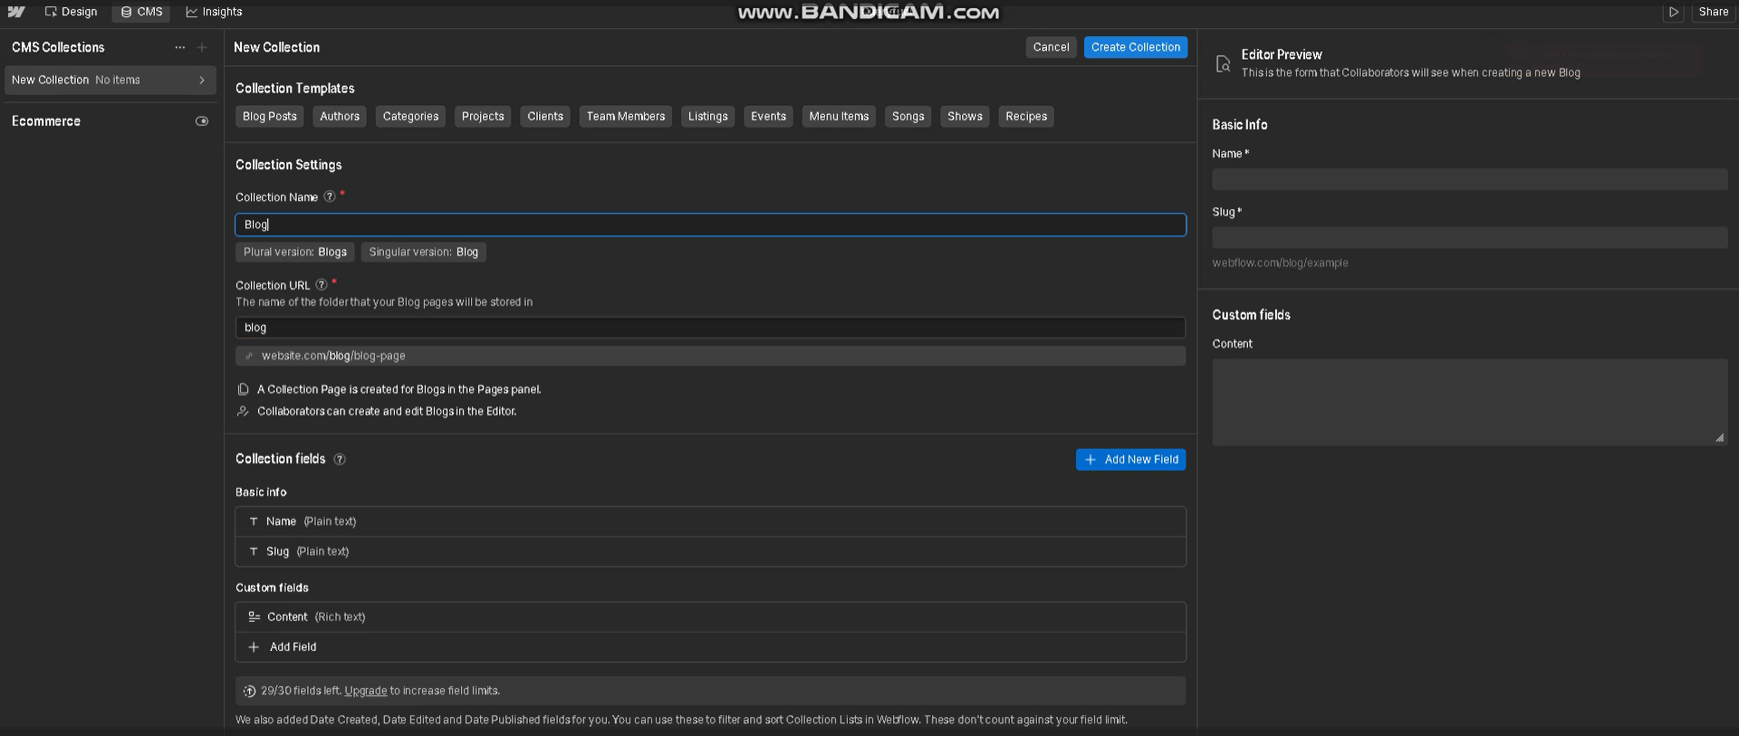Click the Content textarea resize handle
The width and height of the screenshot is (1739, 736).
(x=1719, y=438)
